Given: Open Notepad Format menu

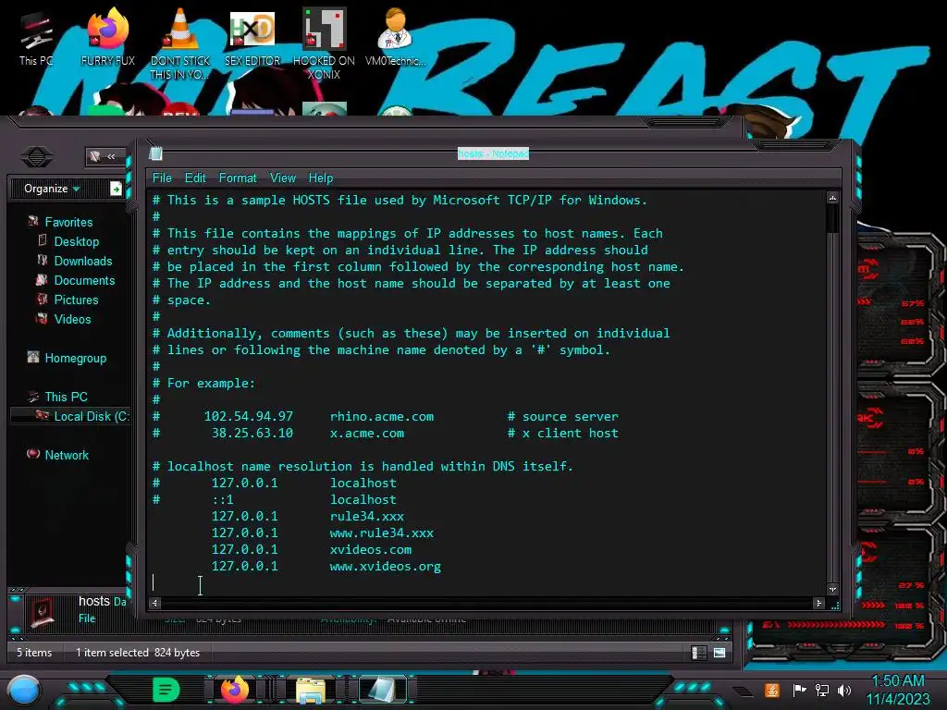Looking at the screenshot, I should coord(238,178).
